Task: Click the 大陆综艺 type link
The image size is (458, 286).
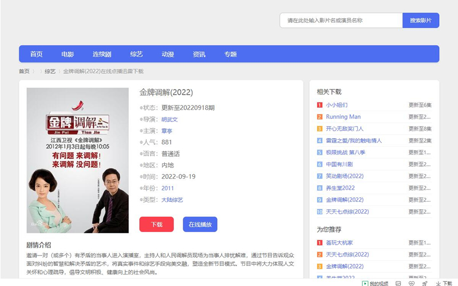Action: [172, 199]
